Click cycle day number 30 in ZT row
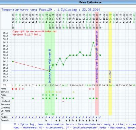Viewport: 136px width, 130px height. (110, 86)
